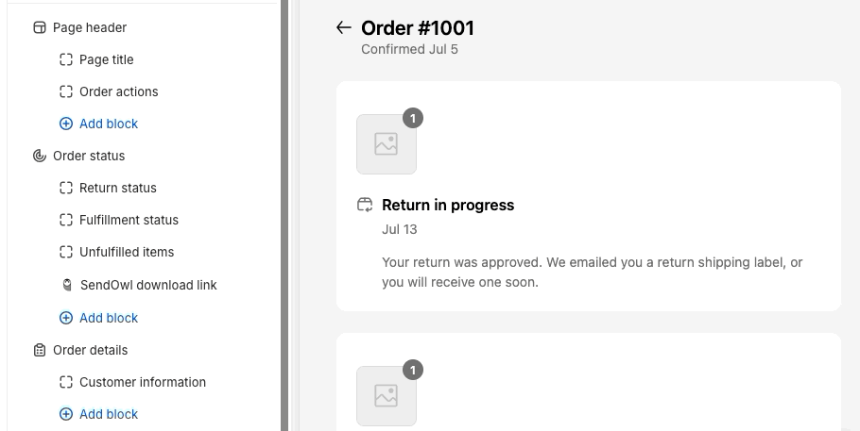The height and width of the screenshot is (431, 860).
Task: Select the Return status block
Action: pos(117,188)
